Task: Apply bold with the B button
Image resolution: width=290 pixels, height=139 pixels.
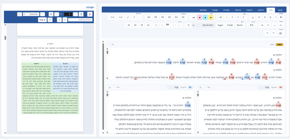Action: pyautogui.click(x=281, y=17)
